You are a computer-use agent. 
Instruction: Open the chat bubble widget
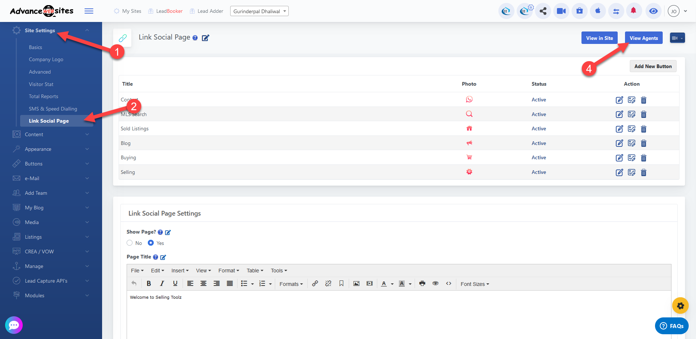coord(14,325)
